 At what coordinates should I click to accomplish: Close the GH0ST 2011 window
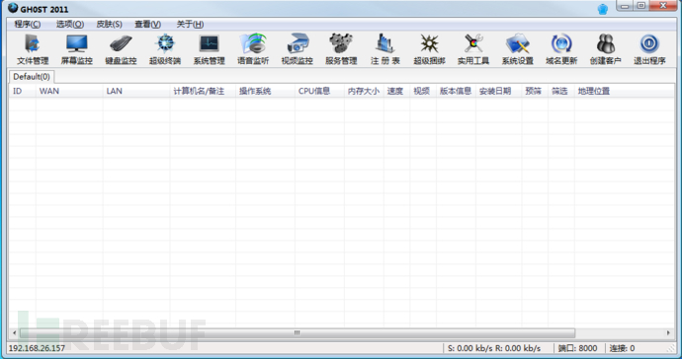[x=663, y=6]
